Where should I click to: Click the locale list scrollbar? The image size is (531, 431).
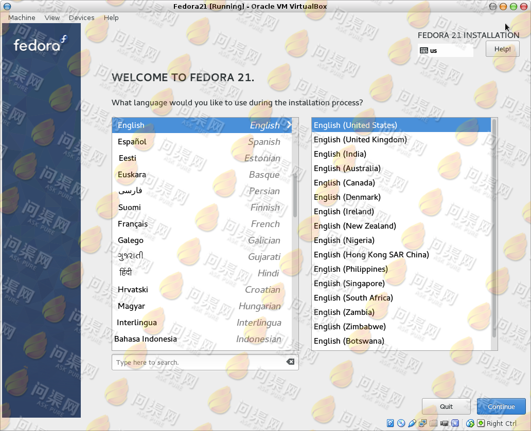[494, 228]
